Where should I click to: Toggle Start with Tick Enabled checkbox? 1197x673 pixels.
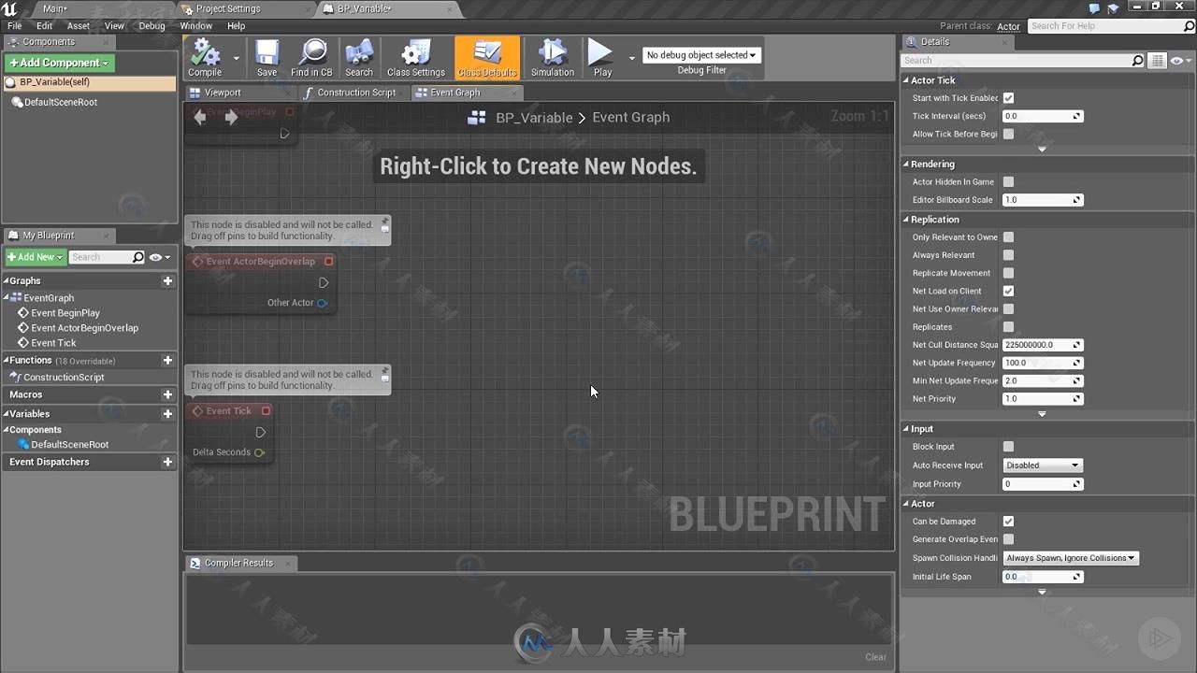tap(1008, 98)
